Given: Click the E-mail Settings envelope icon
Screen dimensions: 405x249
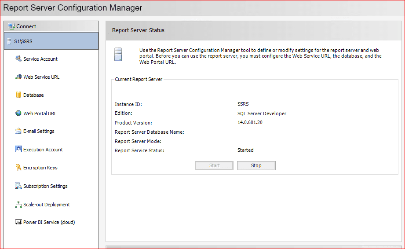Looking at the screenshot, I should [x=18, y=131].
